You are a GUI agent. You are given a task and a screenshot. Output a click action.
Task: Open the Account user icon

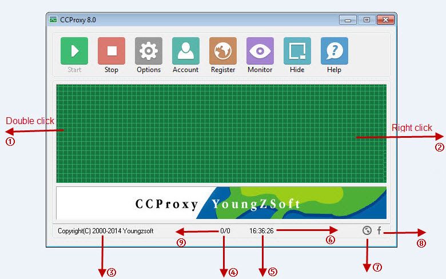186,51
